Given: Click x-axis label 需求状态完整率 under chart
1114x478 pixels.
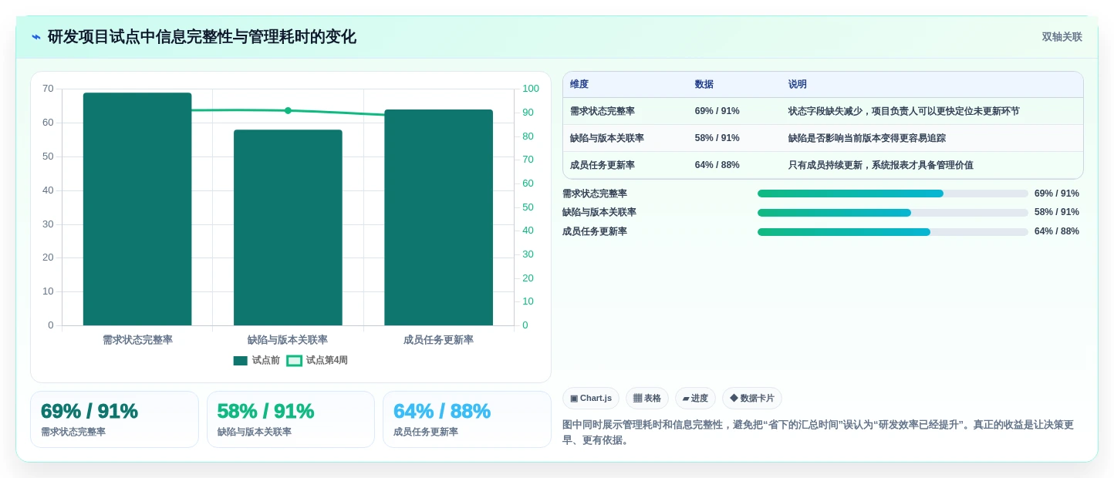Looking at the screenshot, I should click(x=137, y=340).
